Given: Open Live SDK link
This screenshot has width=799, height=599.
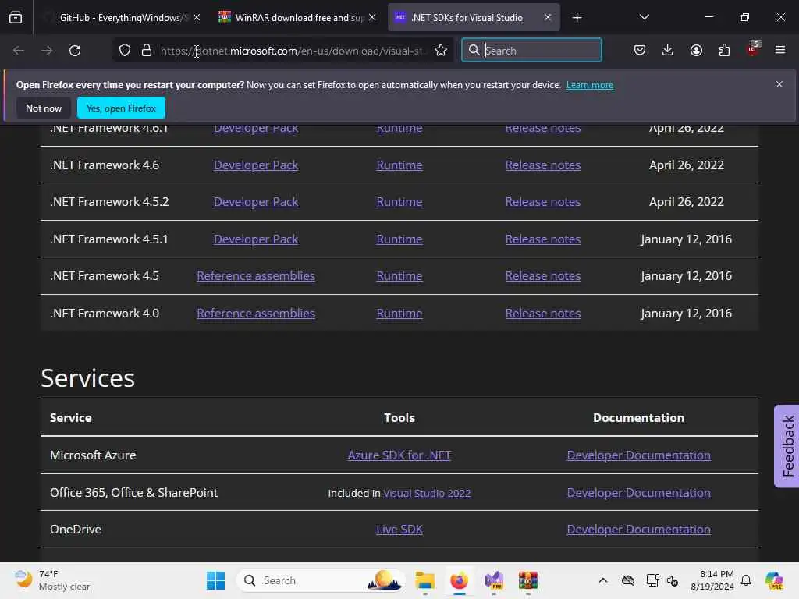Looking at the screenshot, I should pos(399,530).
